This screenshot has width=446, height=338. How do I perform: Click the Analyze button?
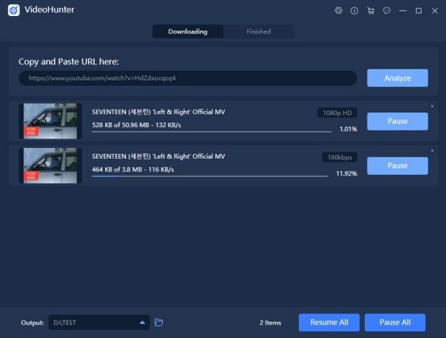tap(397, 78)
